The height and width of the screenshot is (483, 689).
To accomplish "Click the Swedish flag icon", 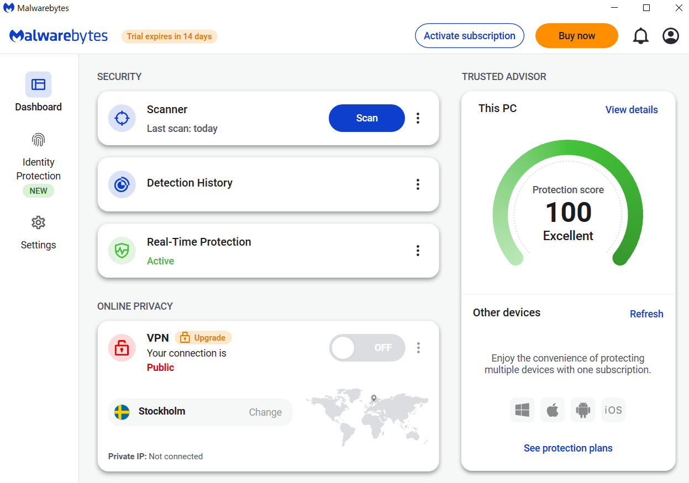I will (122, 412).
